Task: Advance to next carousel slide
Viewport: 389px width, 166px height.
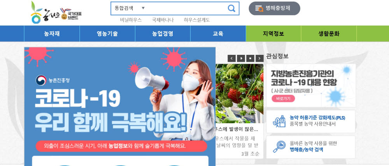Action: coord(259,58)
